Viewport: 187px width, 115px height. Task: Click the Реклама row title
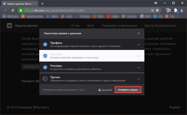pyautogui.click(x=56, y=66)
